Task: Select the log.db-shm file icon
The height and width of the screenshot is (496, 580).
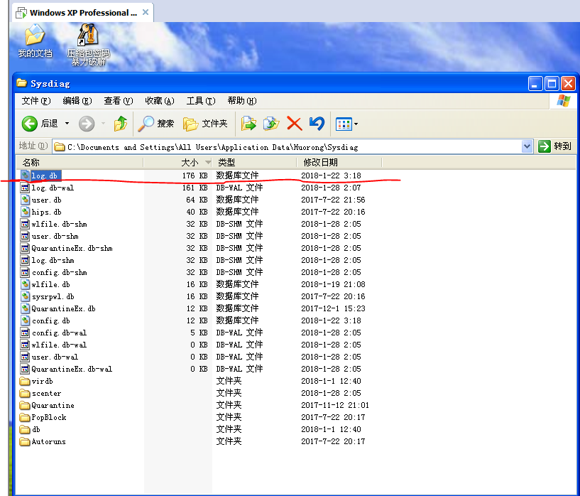Action: tap(25, 260)
